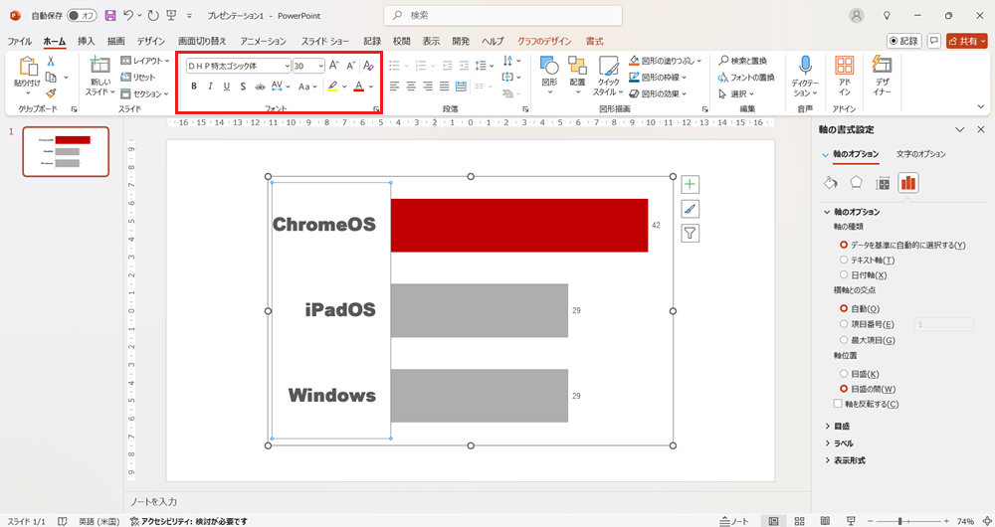Center text in paragraph group
Screen dimensions: 995x527
coord(411,87)
